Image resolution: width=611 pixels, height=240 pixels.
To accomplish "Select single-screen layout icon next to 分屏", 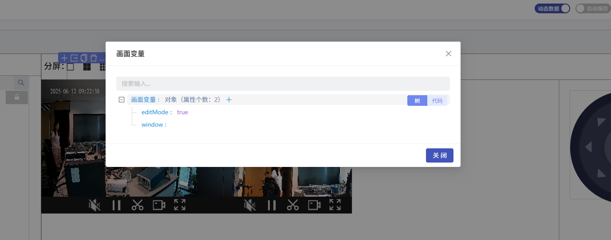I will pos(71,67).
